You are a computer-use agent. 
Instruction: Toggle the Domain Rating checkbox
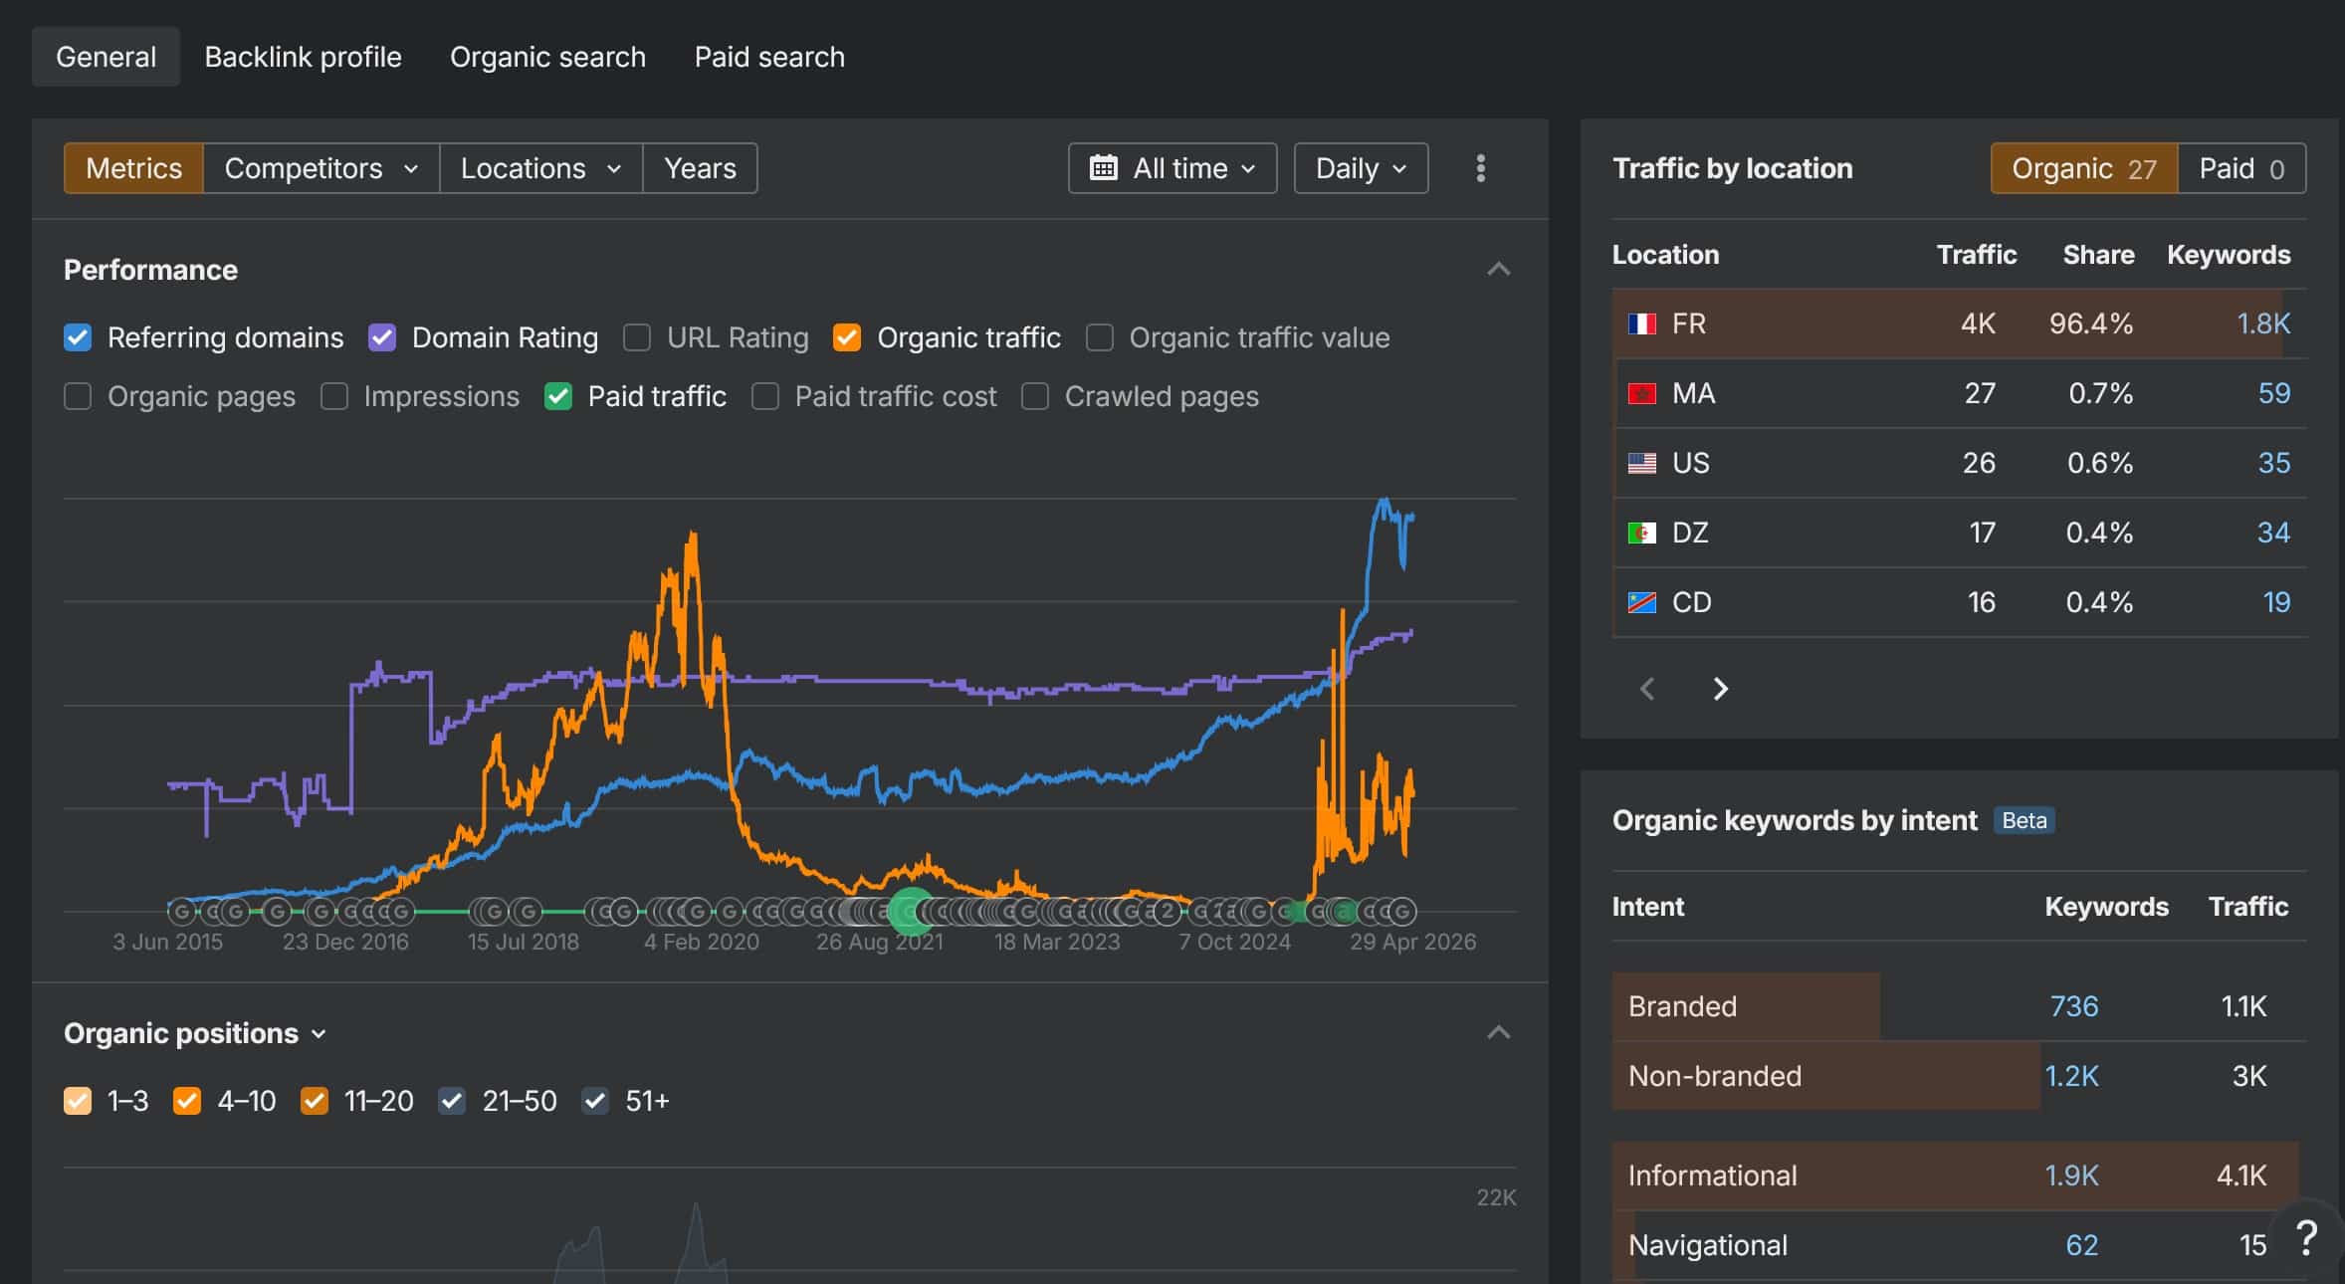click(382, 337)
